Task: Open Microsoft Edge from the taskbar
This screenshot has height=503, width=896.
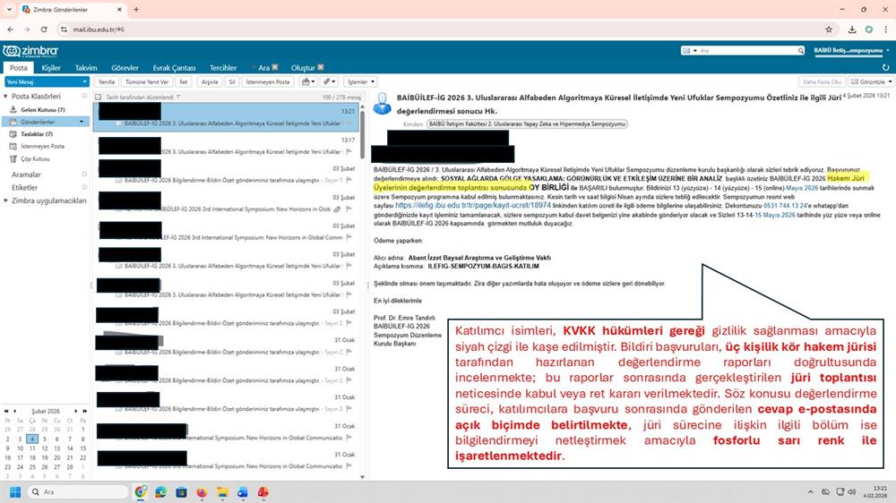Action: pos(160,492)
